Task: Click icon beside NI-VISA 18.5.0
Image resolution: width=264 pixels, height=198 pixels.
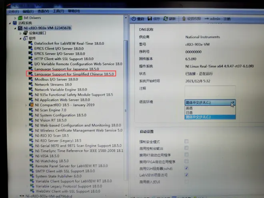Action: click(x=32, y=156)
